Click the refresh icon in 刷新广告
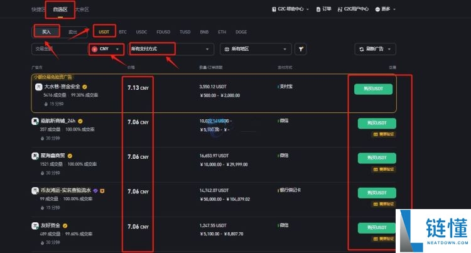This screenshot has height=253, width=471. [x=361, y=49]
